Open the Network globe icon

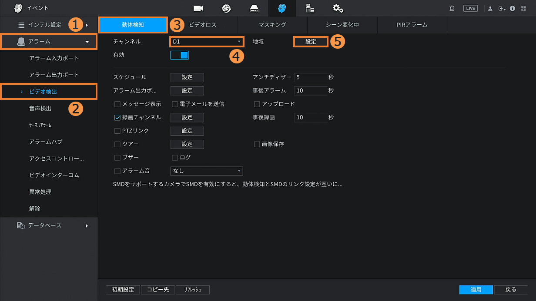click(226, 8)
